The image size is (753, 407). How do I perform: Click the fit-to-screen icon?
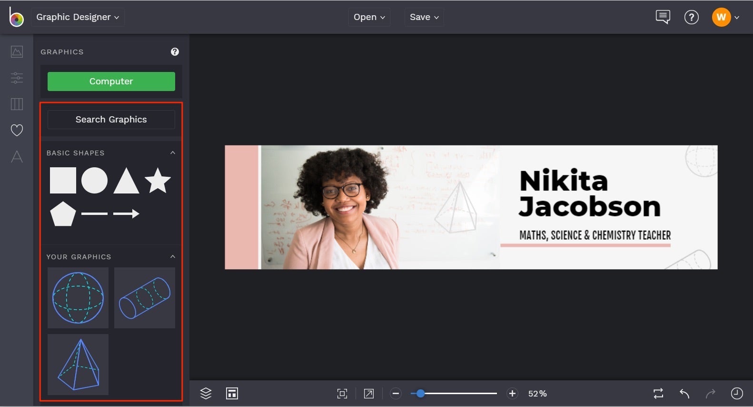[x=342, y=394]
